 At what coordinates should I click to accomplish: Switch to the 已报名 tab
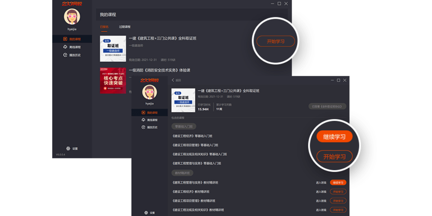click(104, 27)
